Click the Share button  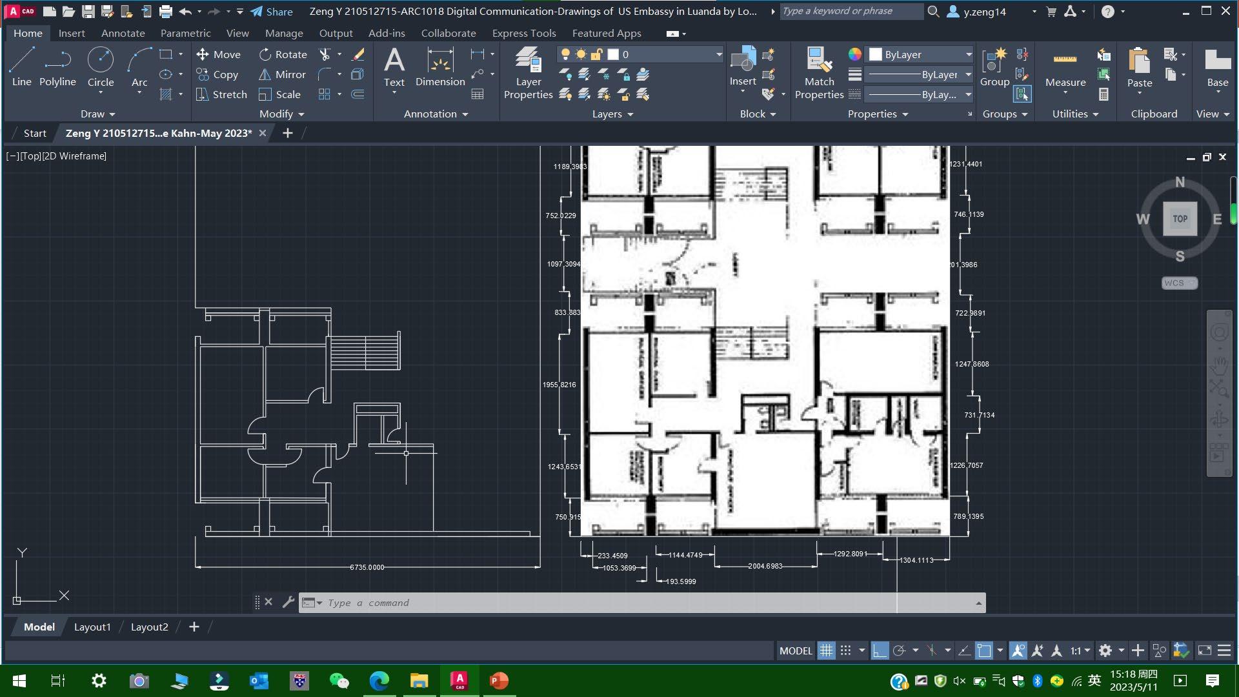tap(272, 12)
